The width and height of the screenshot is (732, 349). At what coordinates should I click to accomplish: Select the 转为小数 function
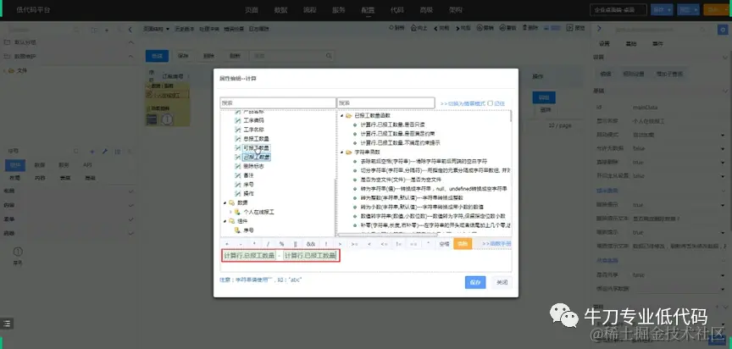click(422, 207)
